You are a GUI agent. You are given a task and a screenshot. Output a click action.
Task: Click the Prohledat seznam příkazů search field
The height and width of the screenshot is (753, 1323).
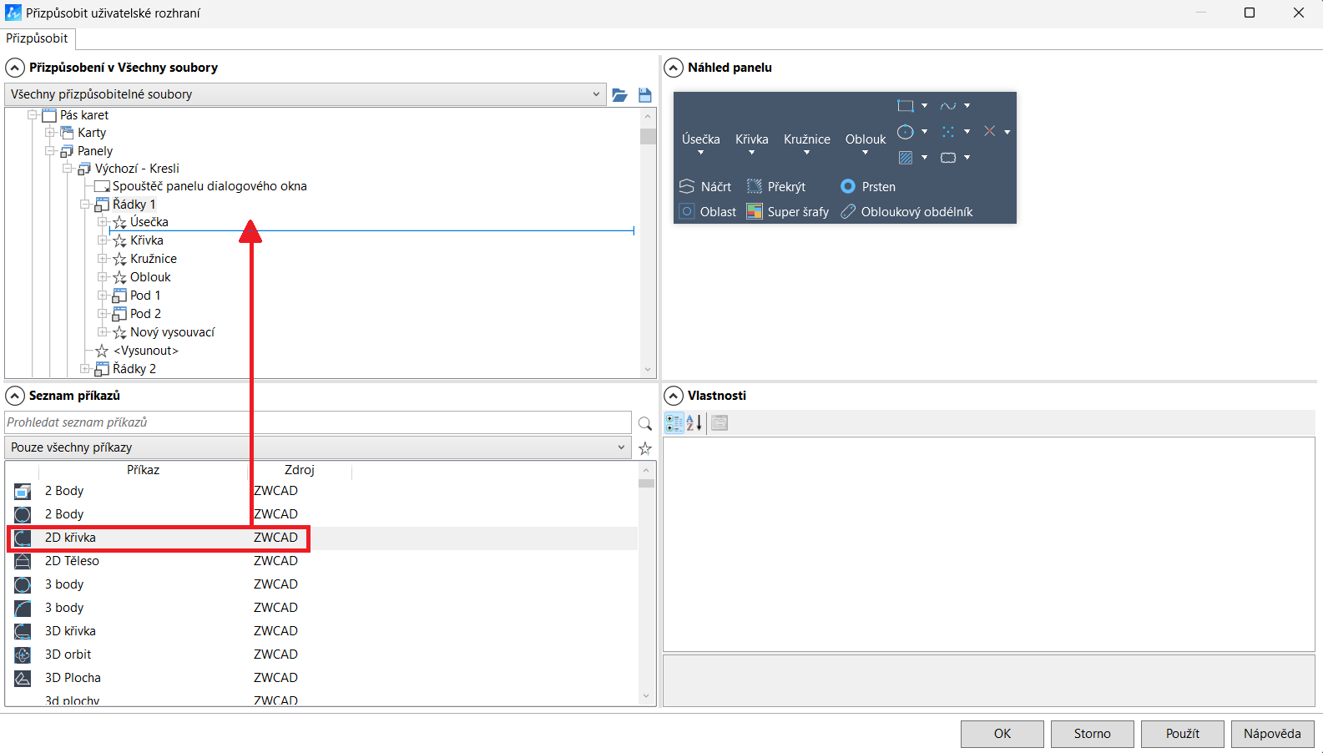317,422
